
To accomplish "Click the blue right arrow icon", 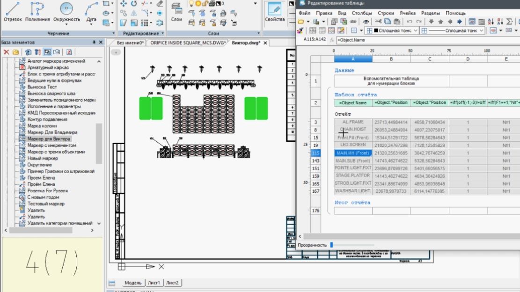I will 459,22.
